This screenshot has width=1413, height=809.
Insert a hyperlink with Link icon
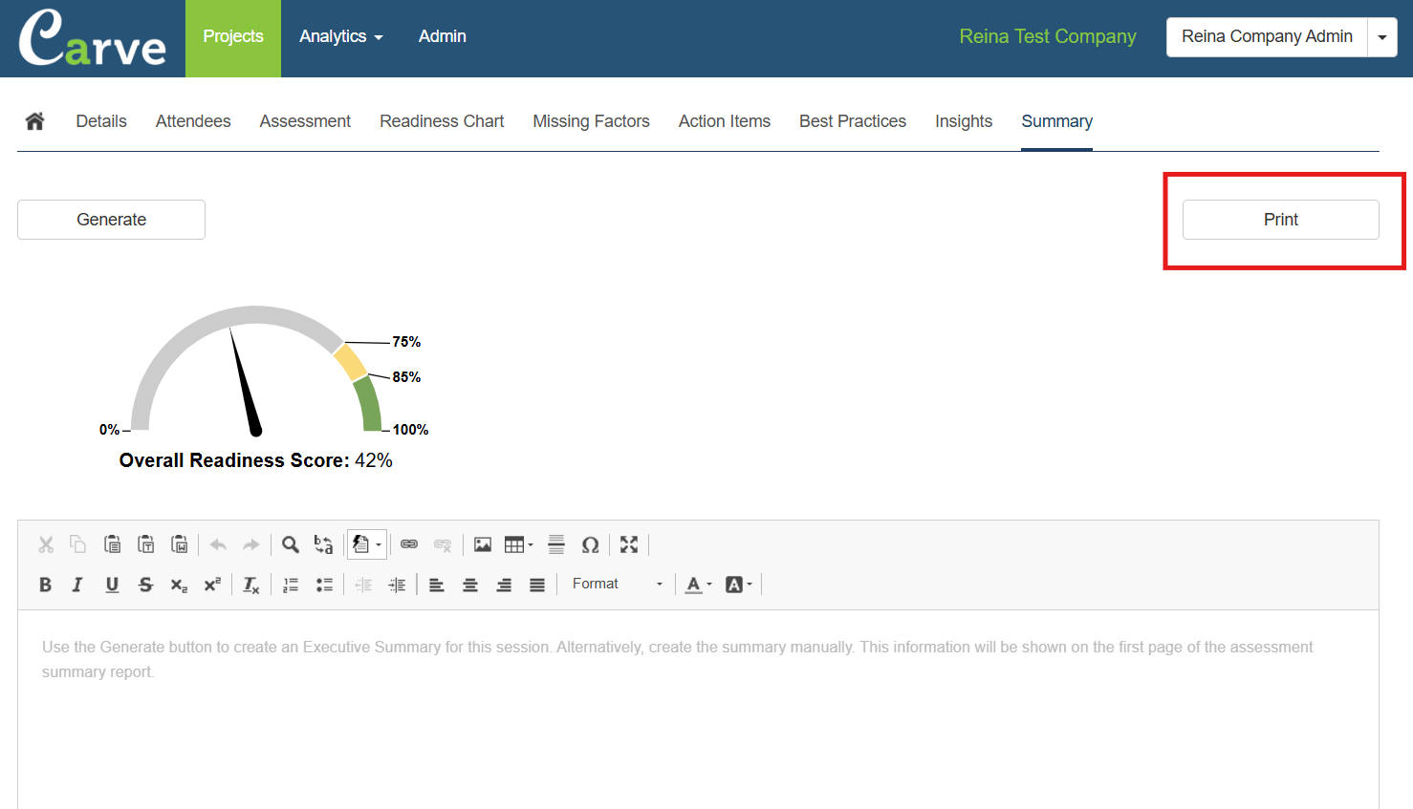[x=409, y=544]
